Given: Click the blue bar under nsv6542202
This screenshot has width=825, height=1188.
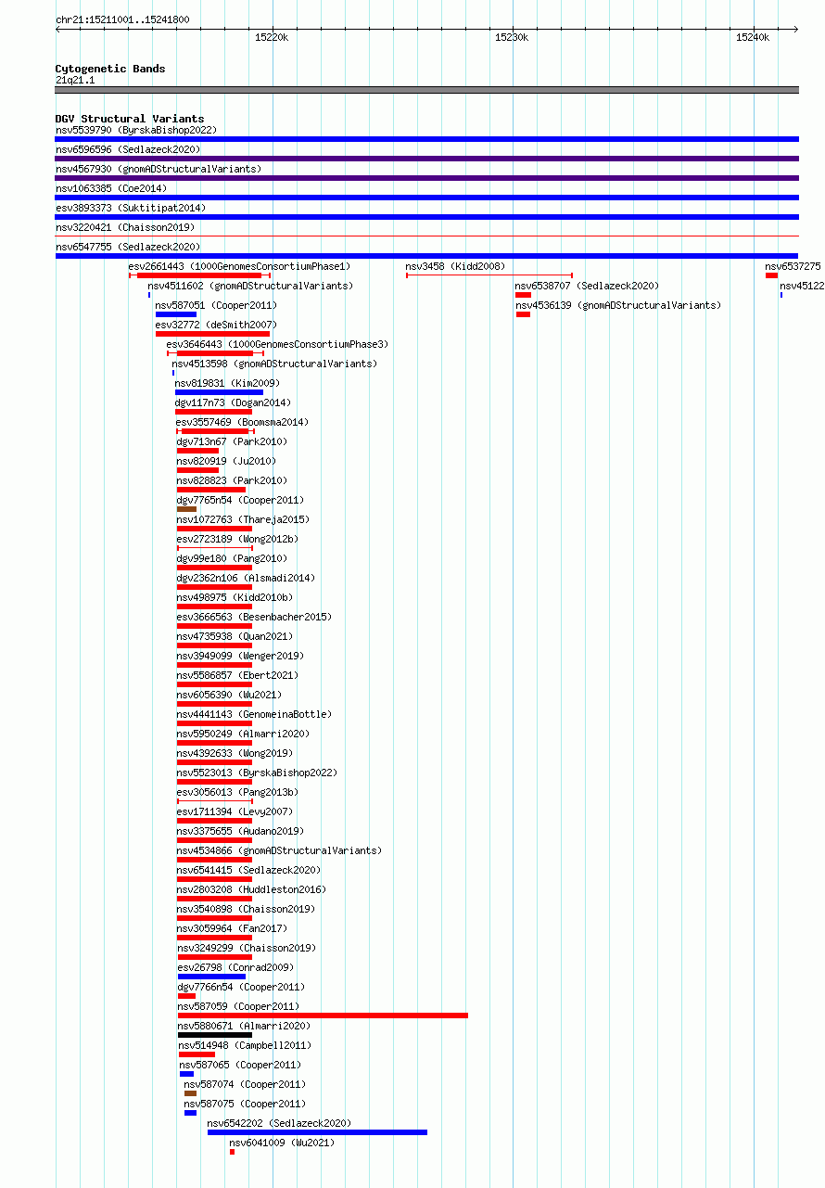Looking at the screenshot, I should click(x=318, y=1132).
